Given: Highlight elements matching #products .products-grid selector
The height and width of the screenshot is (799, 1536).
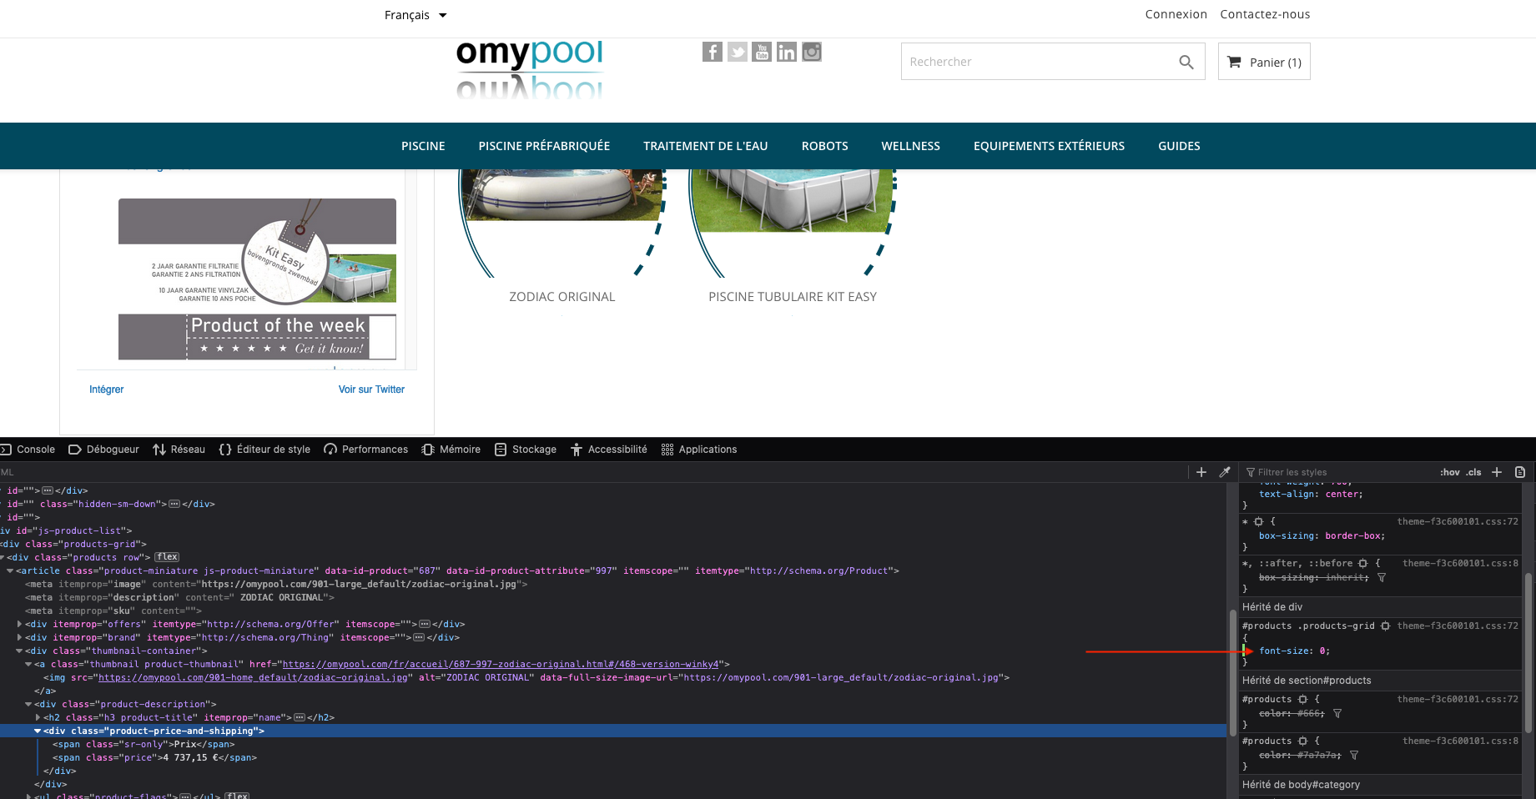Looking at the screenshot, I should 1385,626.
